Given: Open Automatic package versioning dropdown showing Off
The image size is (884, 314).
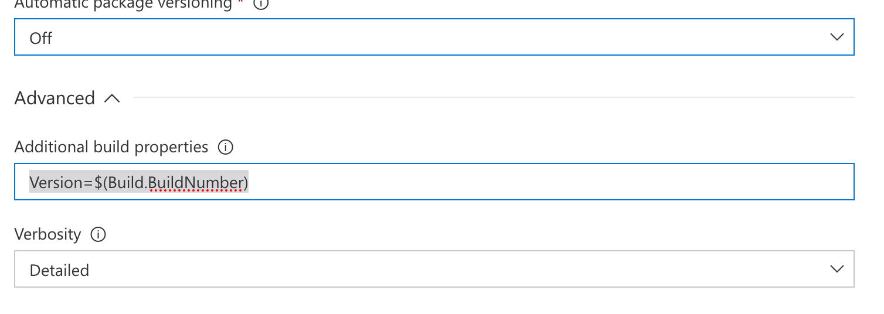Looking at the screenshot, I should pyautogui.click(x=410, y=37).
